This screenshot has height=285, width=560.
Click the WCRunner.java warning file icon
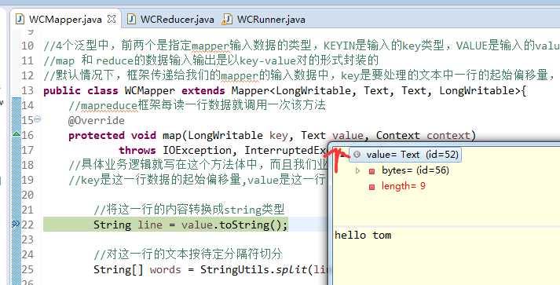tap(226, 20)
